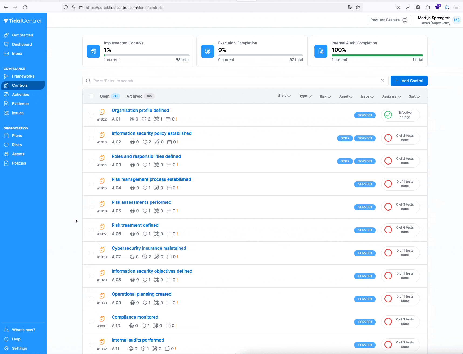Check the select-all box above control list
463x354 pixels.
[91, 96]
